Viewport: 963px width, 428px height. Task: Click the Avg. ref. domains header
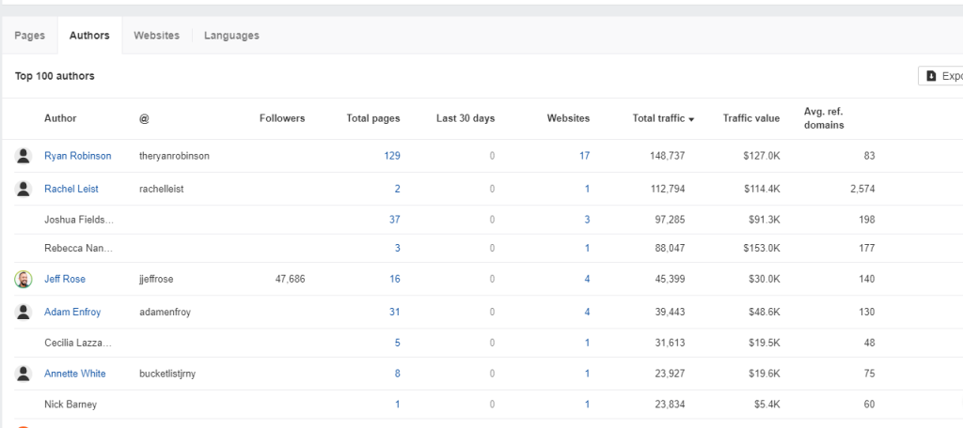tap(824, 118)
